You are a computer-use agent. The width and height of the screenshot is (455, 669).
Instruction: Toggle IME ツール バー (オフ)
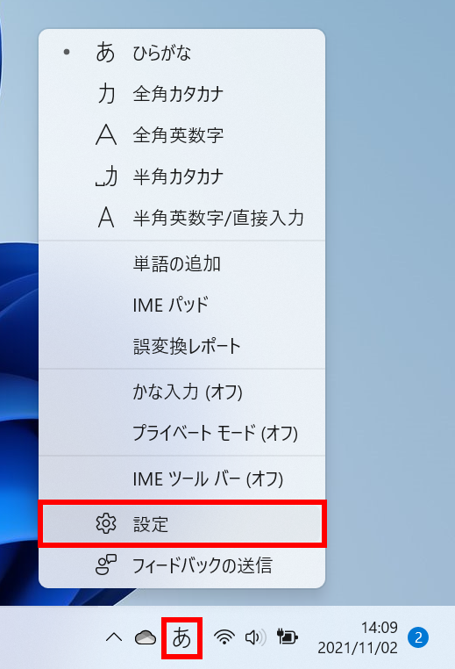(182, 478)
